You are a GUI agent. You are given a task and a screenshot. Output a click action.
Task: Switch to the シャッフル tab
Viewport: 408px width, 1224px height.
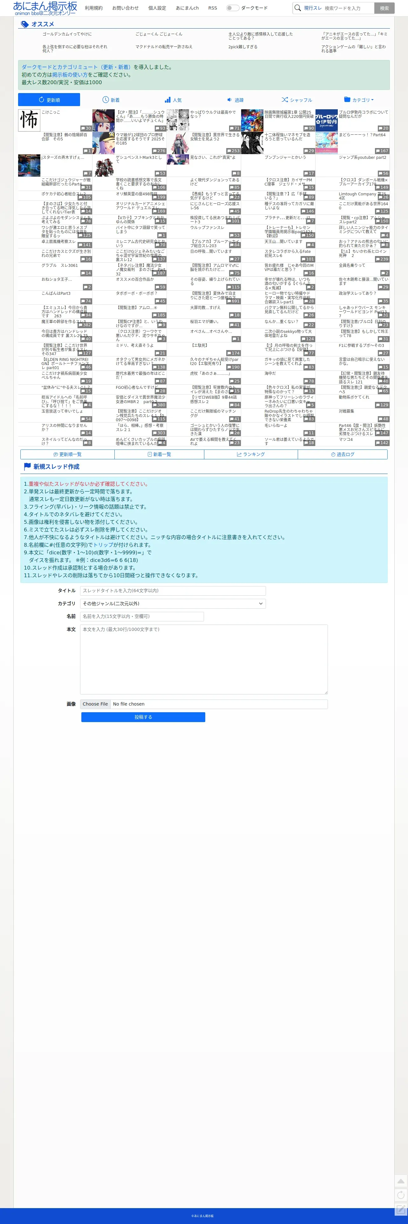tap(297, 100)
